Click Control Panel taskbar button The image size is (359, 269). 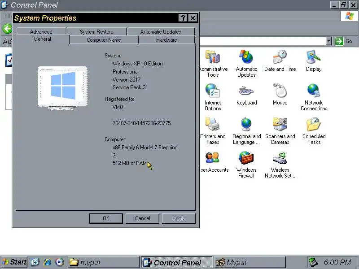click(x=176, y=262)
